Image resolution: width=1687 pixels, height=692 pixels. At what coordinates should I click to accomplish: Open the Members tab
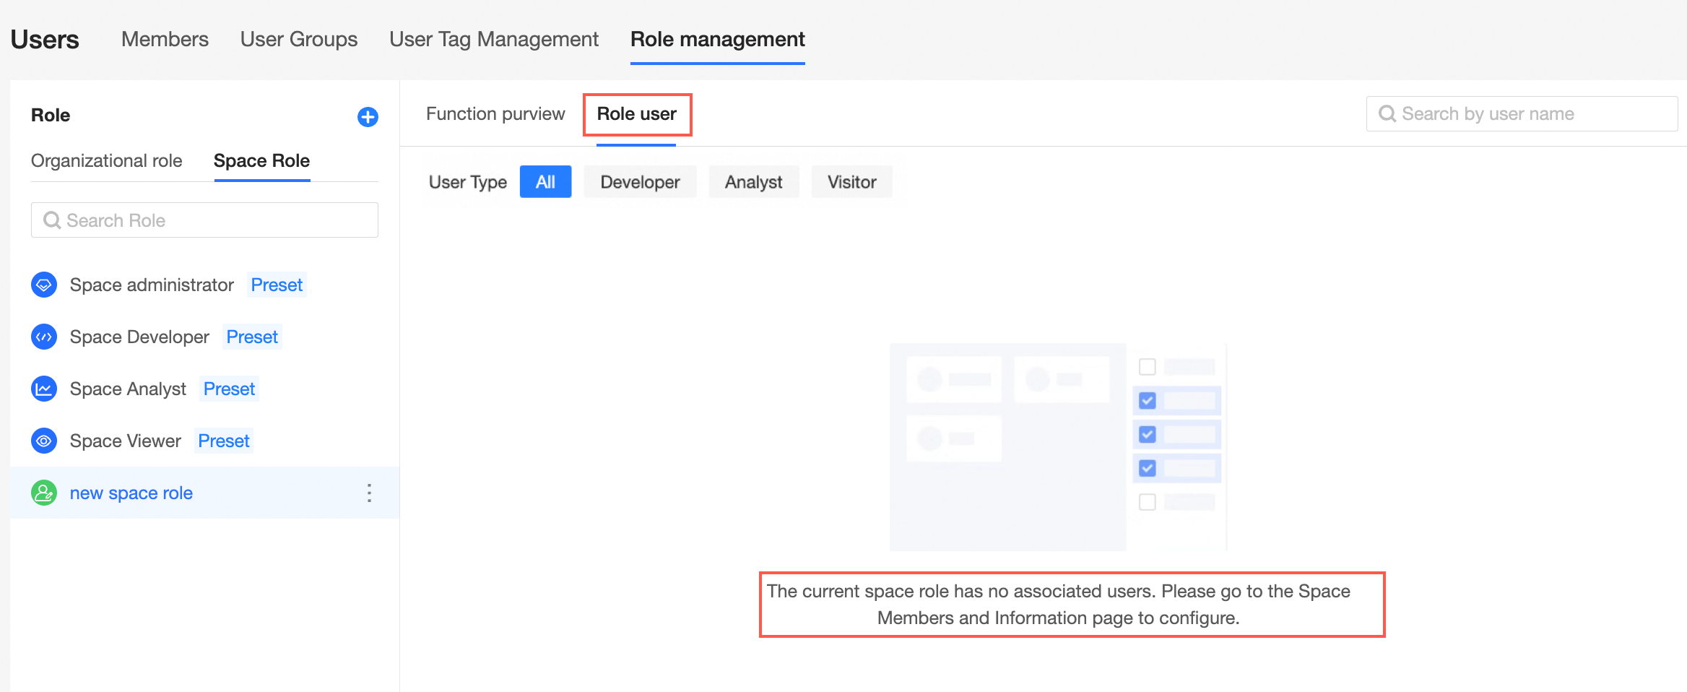pyautogui.click(x=165, y=39)
